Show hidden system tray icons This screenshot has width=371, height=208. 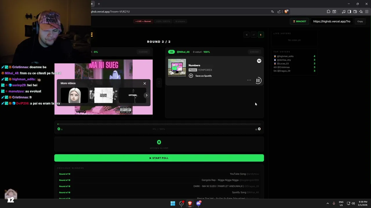[328, 203]
